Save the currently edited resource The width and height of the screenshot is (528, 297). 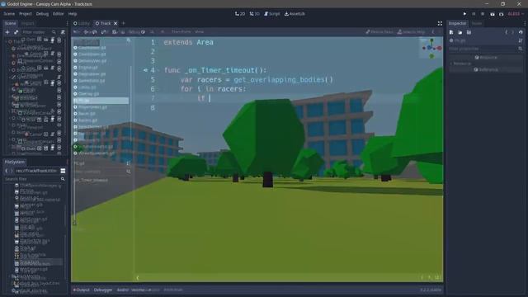pyautogui.click(x=469, y=32)
